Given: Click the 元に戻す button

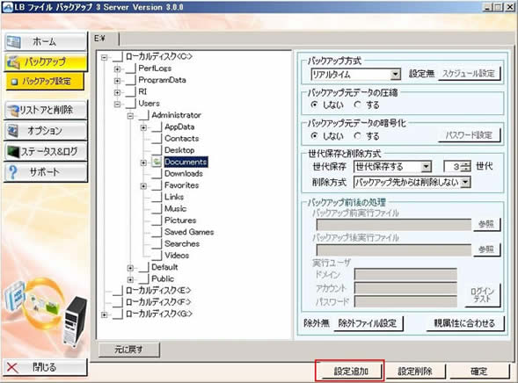Looking at the screenshot, I should 128,350.
